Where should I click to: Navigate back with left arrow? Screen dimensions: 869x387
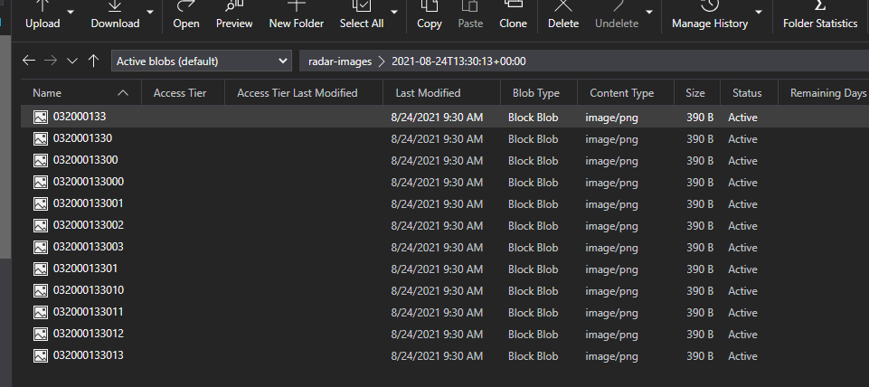29,61
